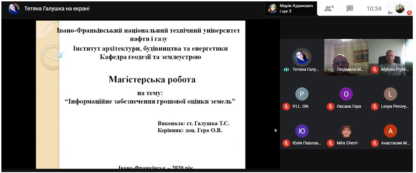Open the participants list icon
This screenshot has width=416, height=173.
tap(329, 9)
